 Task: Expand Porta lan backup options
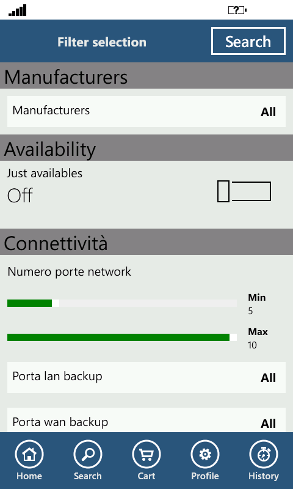(146, 377)
